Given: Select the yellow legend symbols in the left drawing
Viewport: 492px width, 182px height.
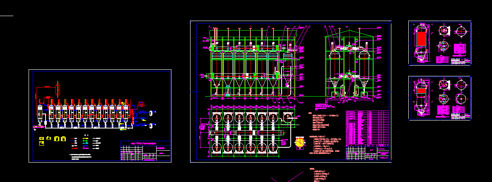Looking at the screenshot, I should [x=52, y=139].
